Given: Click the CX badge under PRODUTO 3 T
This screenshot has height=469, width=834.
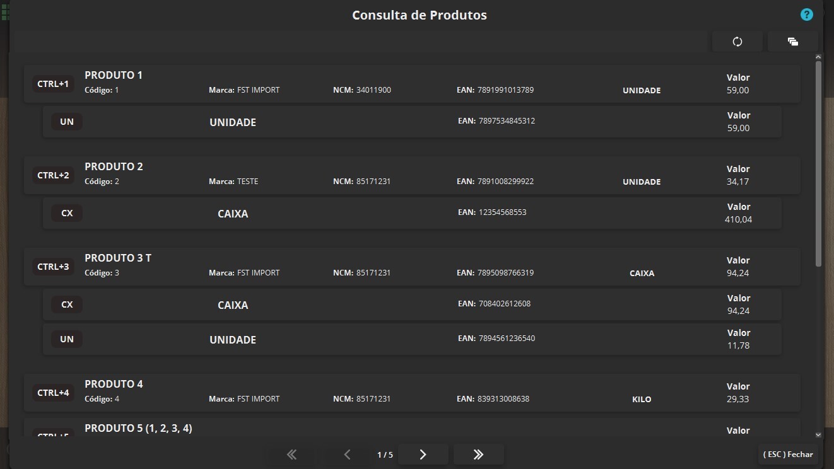Looking at the screenshot, I should (67, 304).
